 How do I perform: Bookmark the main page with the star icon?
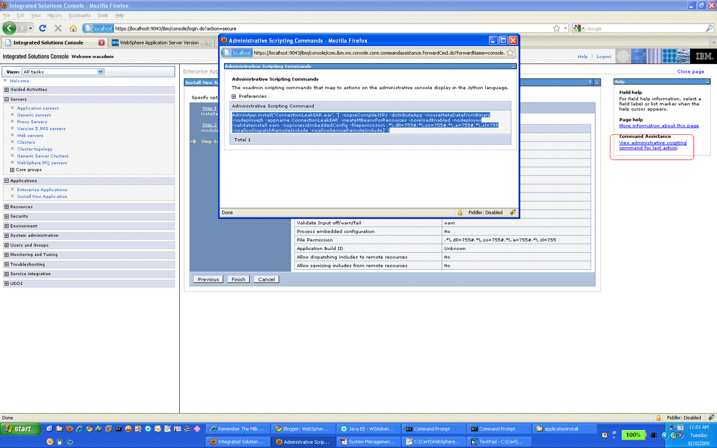point(556,28)
